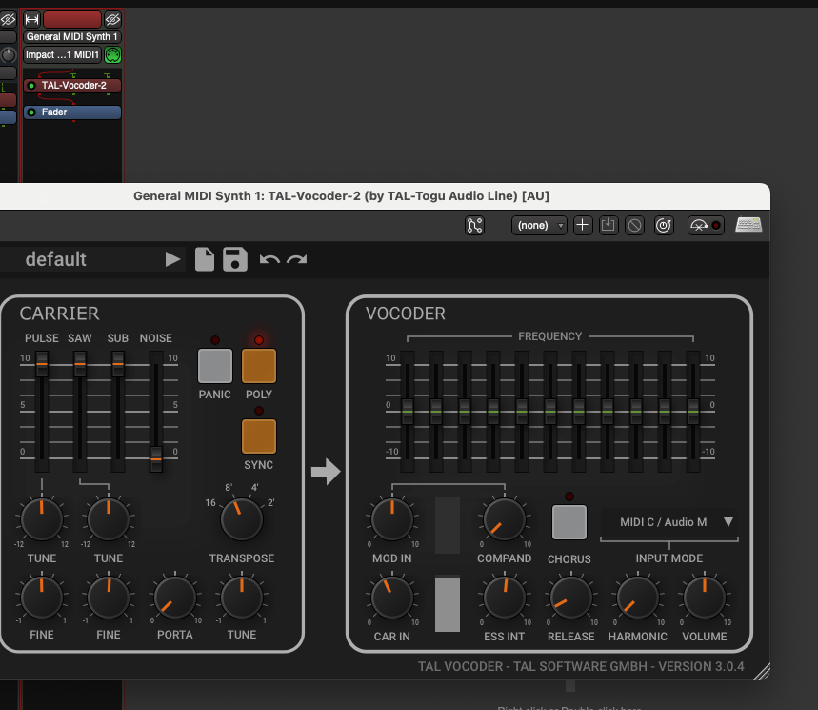Image resolution: width=818 pixels, height=710 pixels.
Task: Show the virtual keyboard icon
Action: pyautogui.click(x=748, y=225)
